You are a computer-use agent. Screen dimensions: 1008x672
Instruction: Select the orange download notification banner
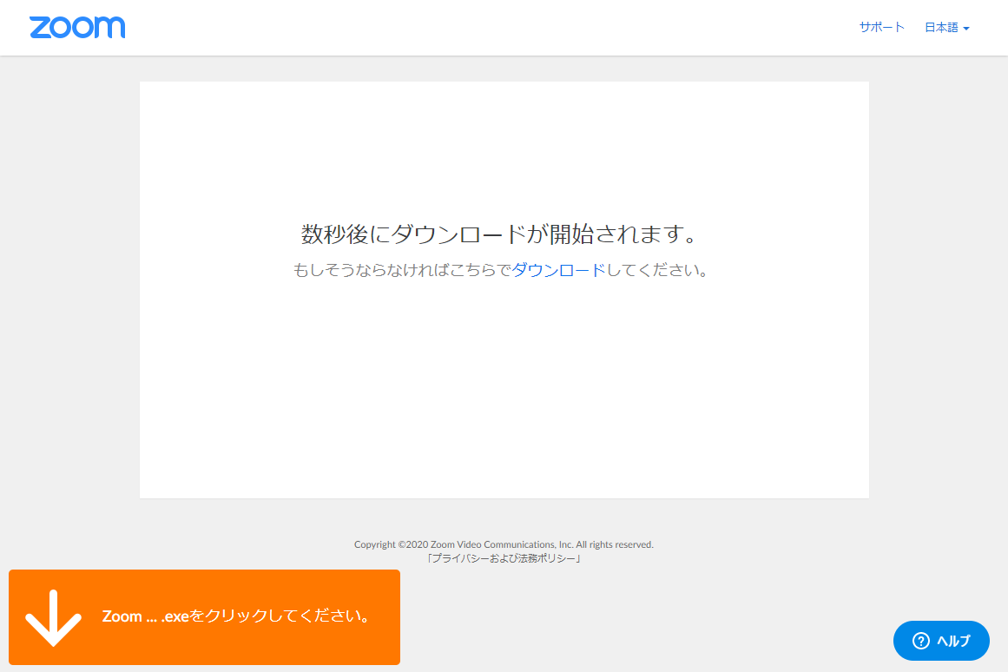pyautogui.click(x=204, y=617)
